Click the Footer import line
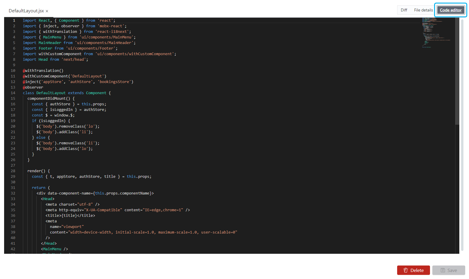 (x=70, y=48)
